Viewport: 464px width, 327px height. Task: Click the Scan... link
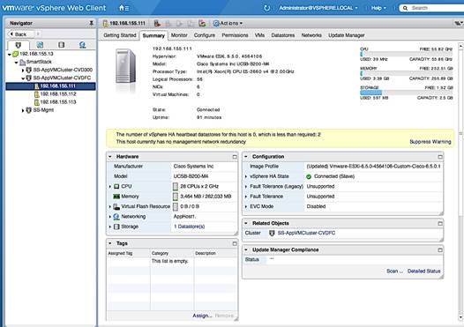[x=394, y=271]
